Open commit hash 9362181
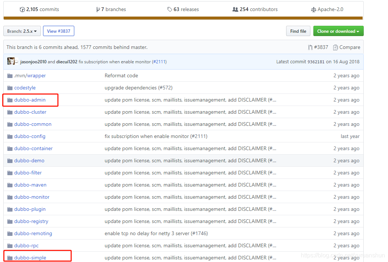388x262 pixels. click(316, 62)
